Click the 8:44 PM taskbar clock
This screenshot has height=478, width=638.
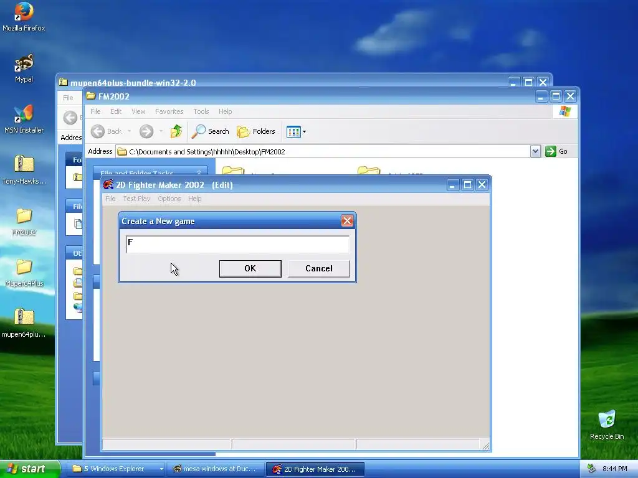coord(614,469)
